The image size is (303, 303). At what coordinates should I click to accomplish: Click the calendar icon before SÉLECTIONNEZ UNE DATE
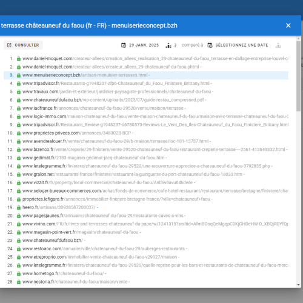pos(210,45)
